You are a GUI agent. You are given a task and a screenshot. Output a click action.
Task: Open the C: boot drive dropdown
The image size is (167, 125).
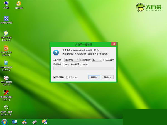click(x=97, y=60)
